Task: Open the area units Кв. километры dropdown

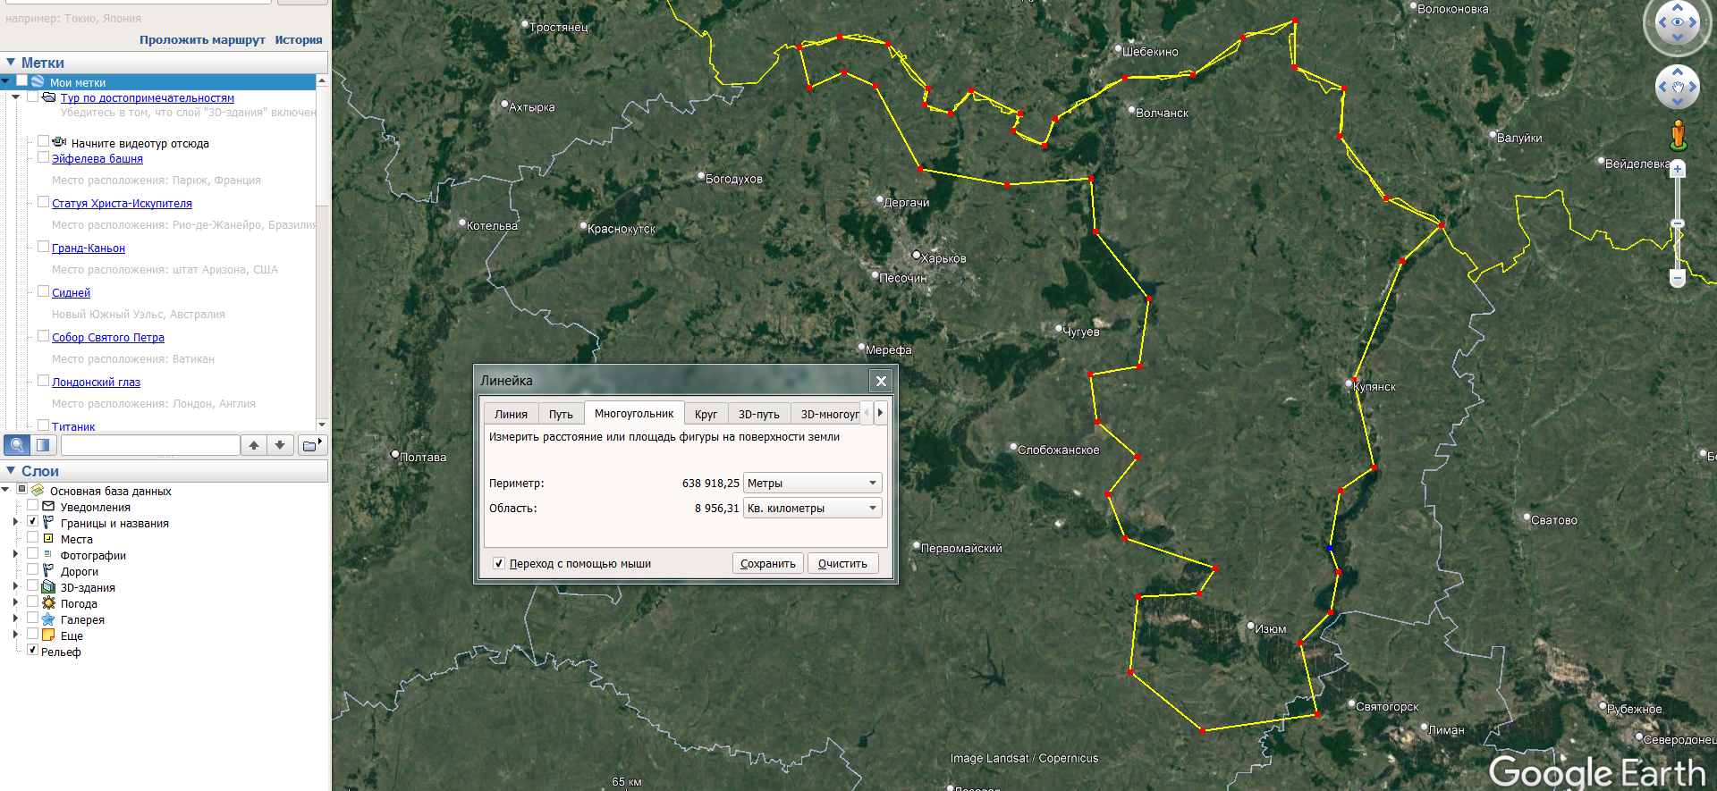Action: coord(813,508)
